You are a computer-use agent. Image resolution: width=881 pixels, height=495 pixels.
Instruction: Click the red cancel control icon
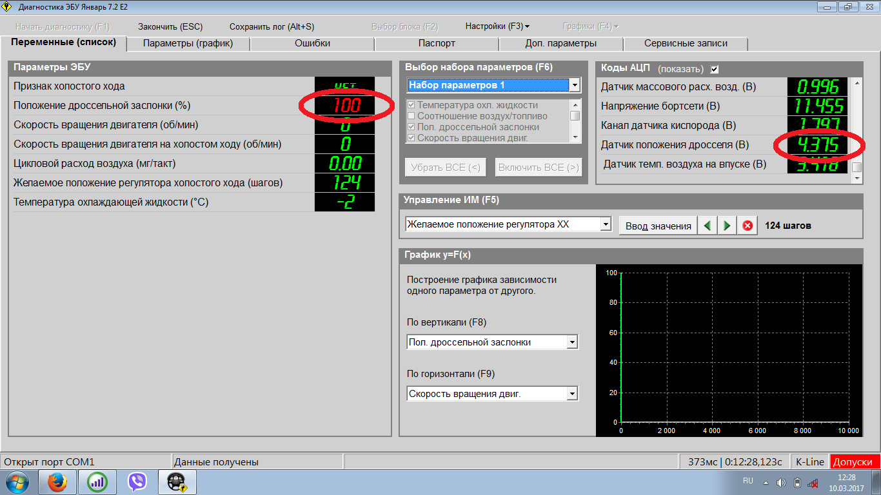(747, 226)
